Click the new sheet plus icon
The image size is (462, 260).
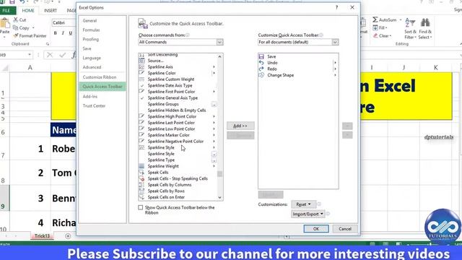[x=68, y=236]
